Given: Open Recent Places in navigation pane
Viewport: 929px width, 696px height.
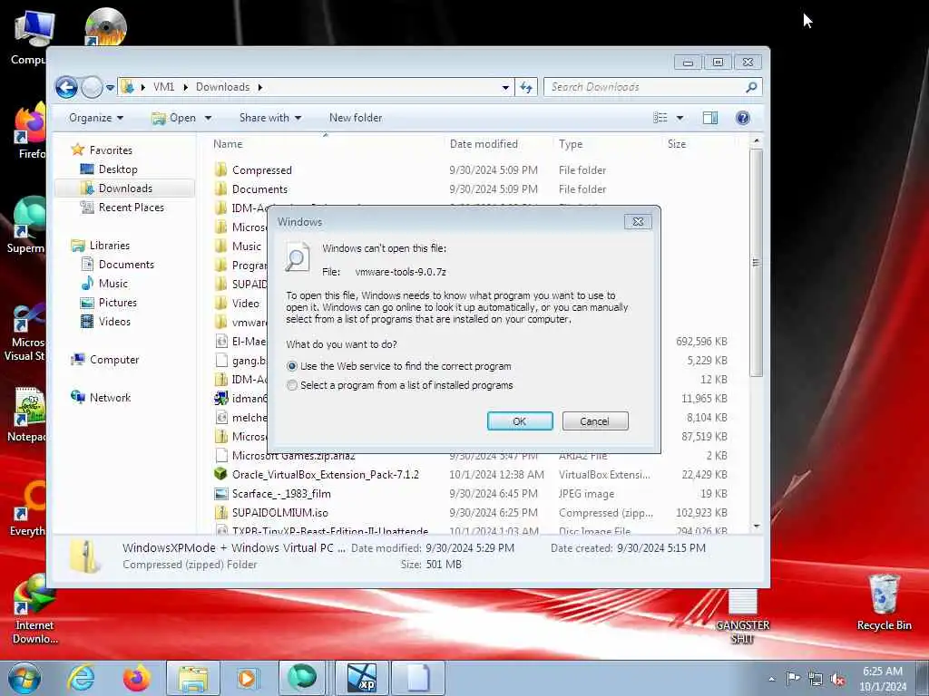Looking at the screenshot, I should (x=131, y=208).
